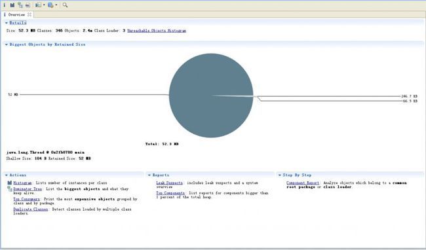This screenshot has width=426, height=250.
Task: Close the Overview tab with its X
Action: (29, 14)
